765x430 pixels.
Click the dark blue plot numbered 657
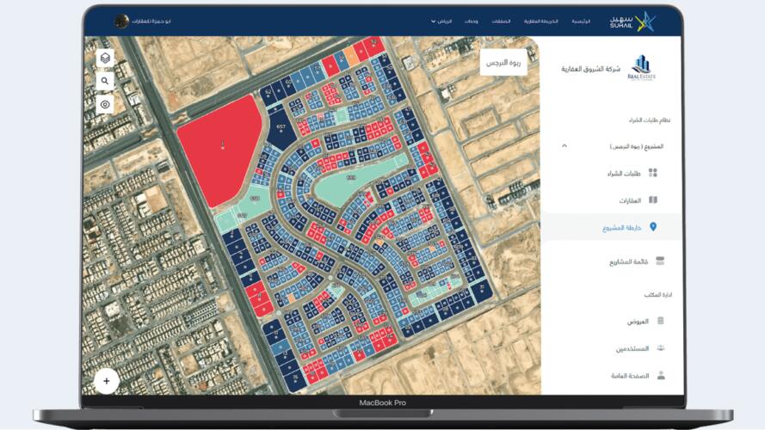pos(280,126)
